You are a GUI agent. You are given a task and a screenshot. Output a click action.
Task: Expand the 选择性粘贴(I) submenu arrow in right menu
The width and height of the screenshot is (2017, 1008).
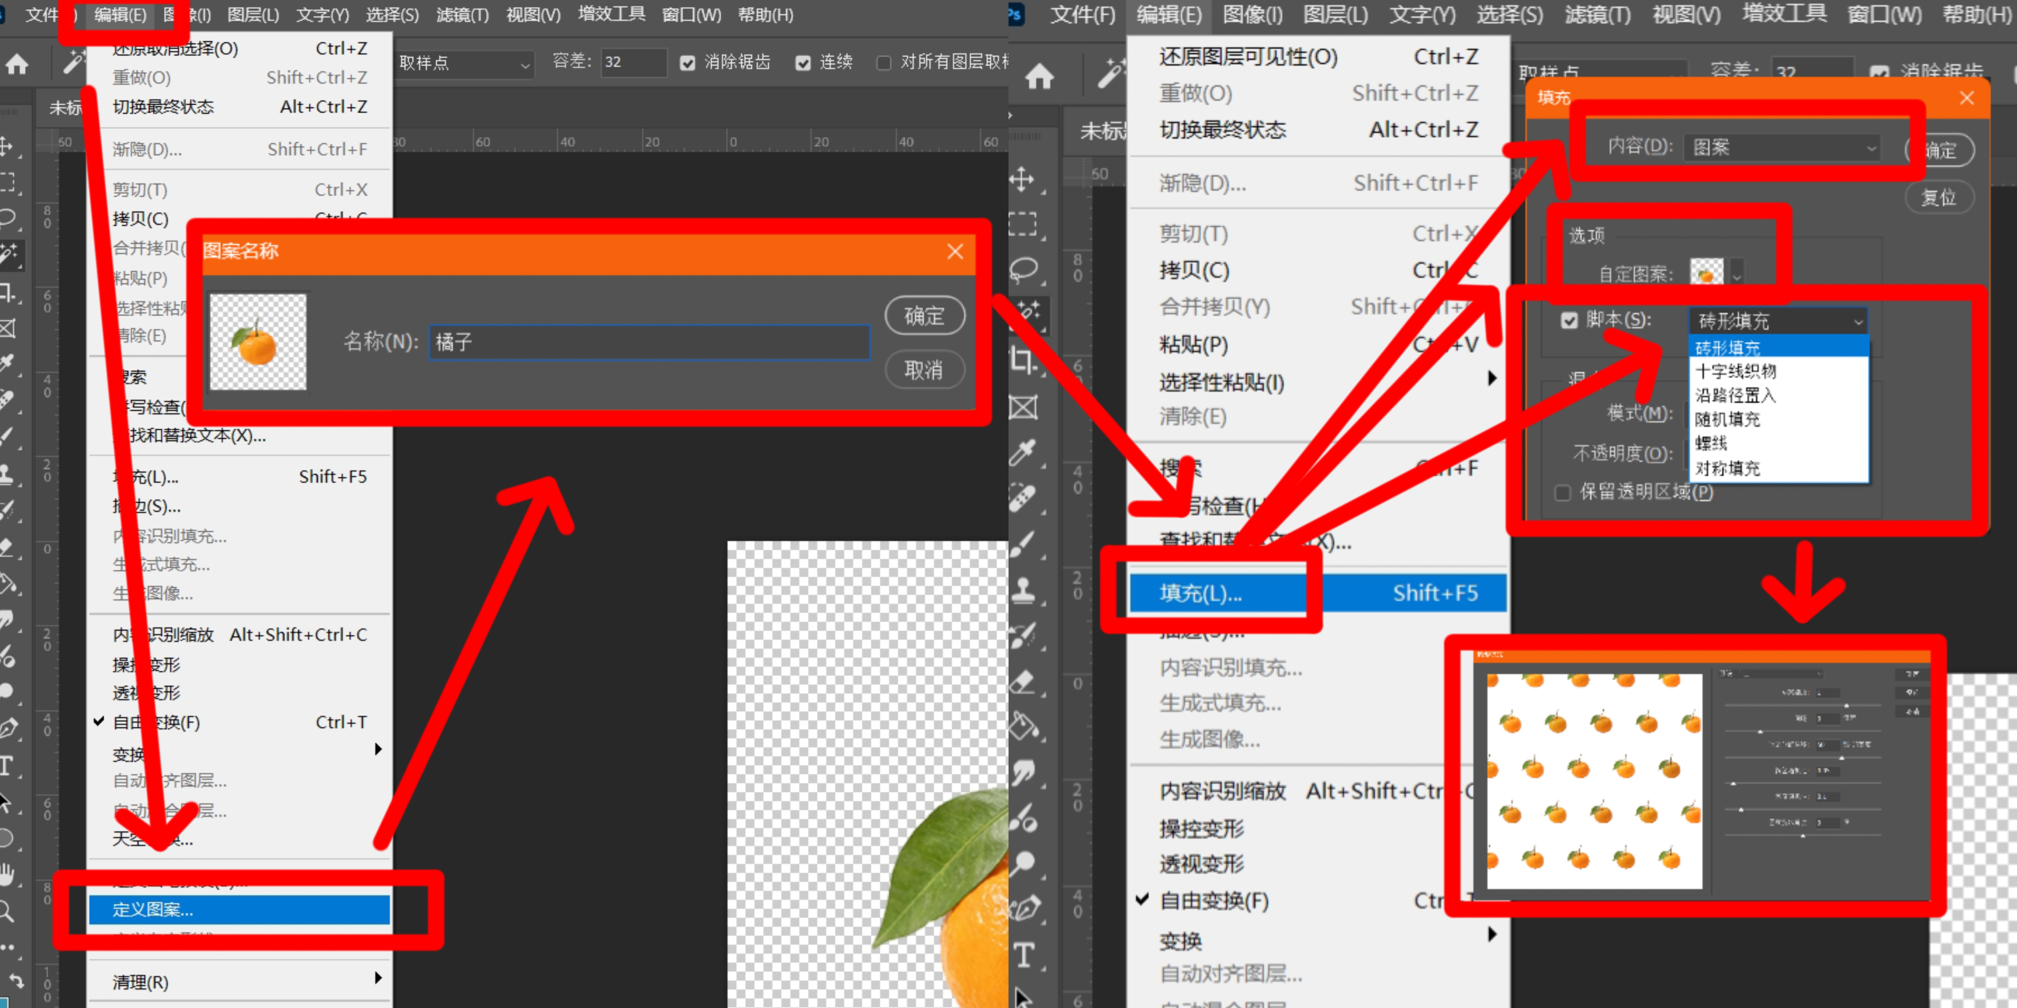point(1492,379)
